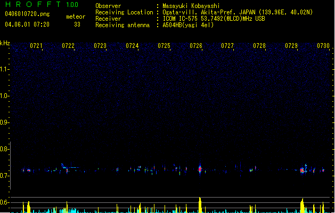Click the meteor label
The width and height of the screenshot is (335, 213).
(76, 17)
